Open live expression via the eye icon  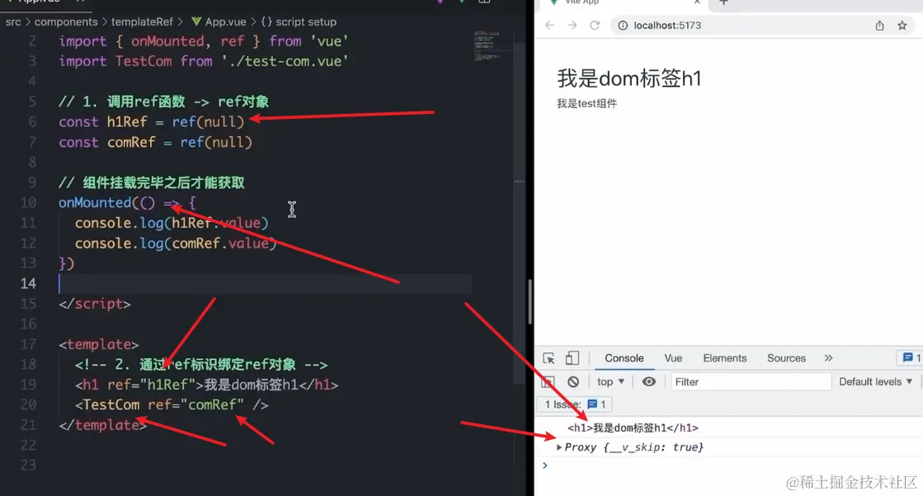[648, 382]
